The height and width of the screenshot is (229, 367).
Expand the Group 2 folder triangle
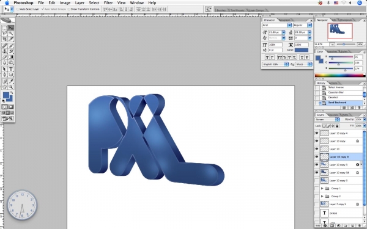coord(322,196)
